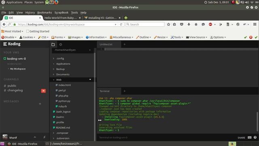Click the Adblock stop-sign icon
Viewport: 259px width, 146px height.
pyautogui.click(x=210, y=24)
